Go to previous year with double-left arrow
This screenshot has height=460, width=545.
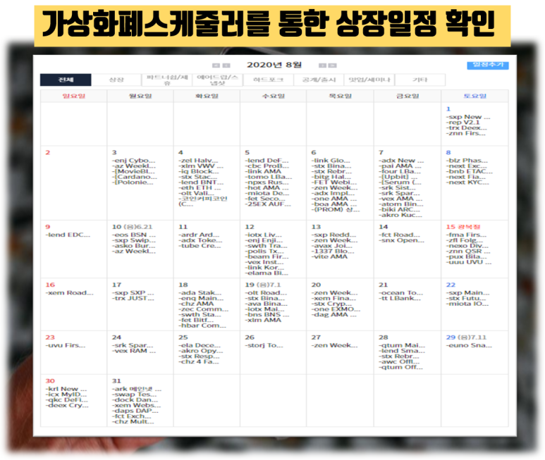coord(216,66)
